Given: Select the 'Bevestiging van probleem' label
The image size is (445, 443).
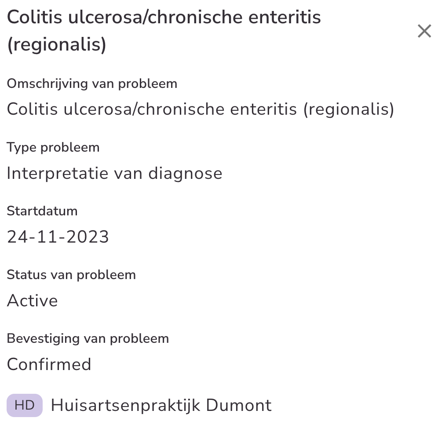Looking at the screenshot, I should point(88,338).
